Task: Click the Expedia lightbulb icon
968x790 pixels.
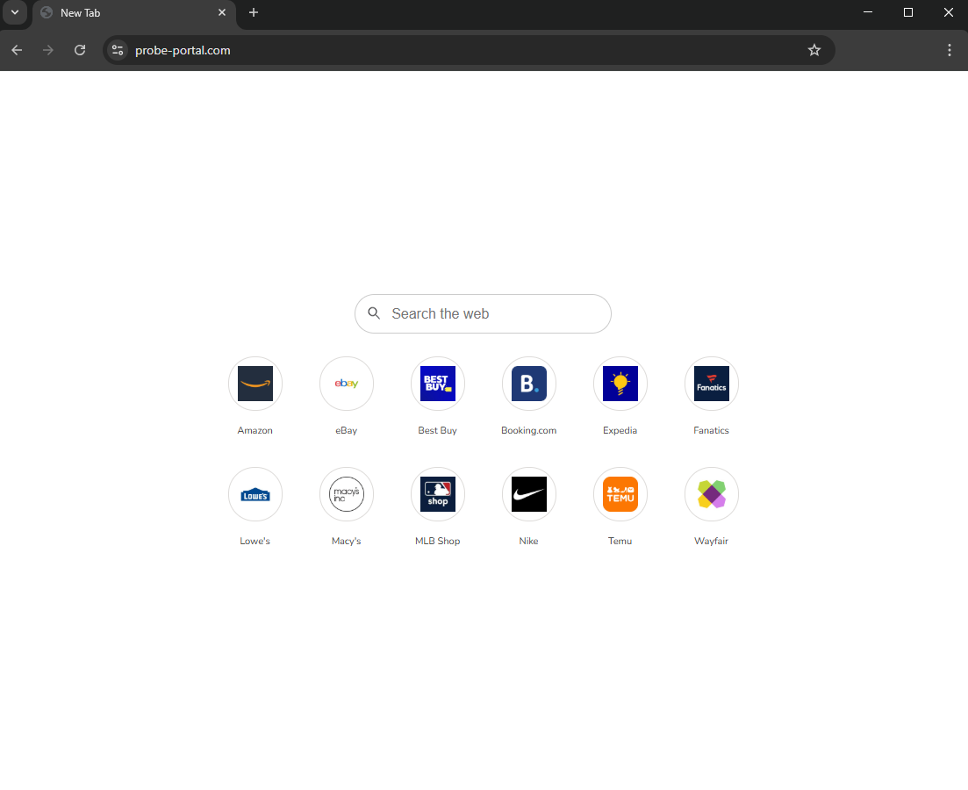Action: point(620,384)
